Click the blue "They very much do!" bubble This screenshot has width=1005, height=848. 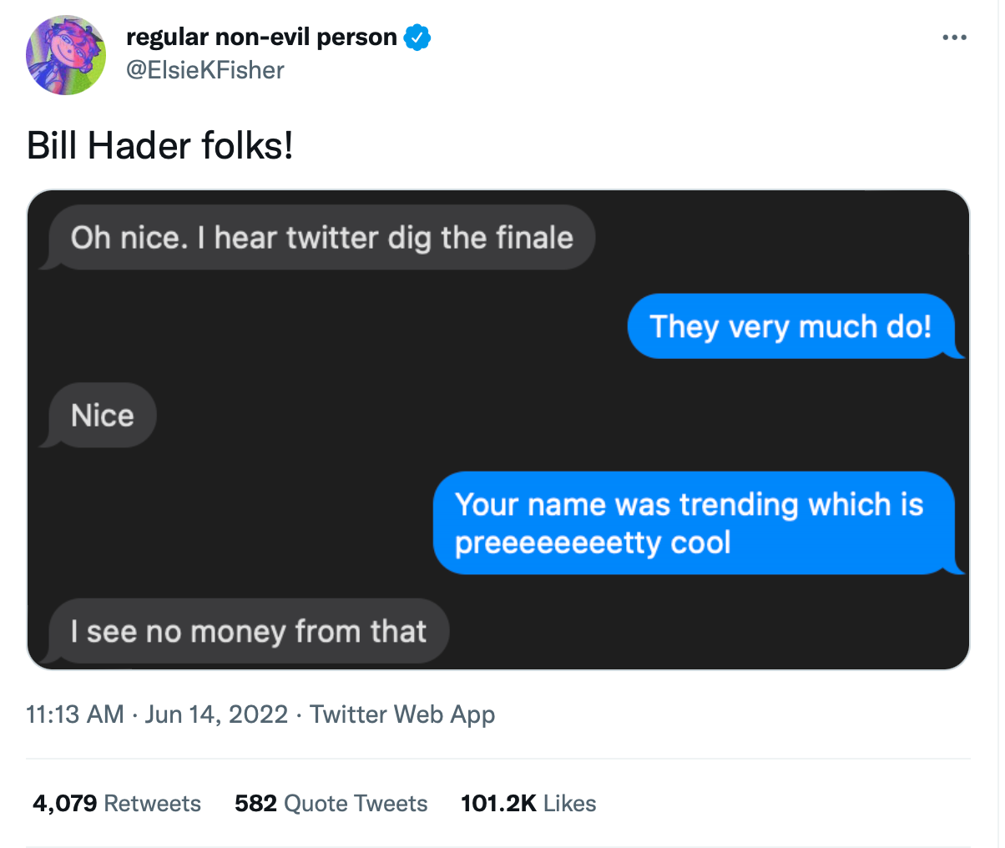790,326
